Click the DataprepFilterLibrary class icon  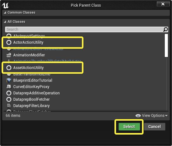point(9,106)
